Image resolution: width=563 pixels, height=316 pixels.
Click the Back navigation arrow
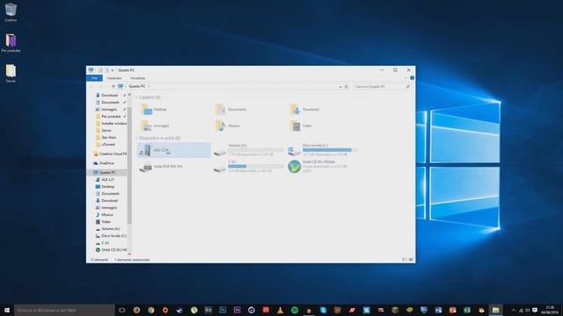click(x=91, y=86)
